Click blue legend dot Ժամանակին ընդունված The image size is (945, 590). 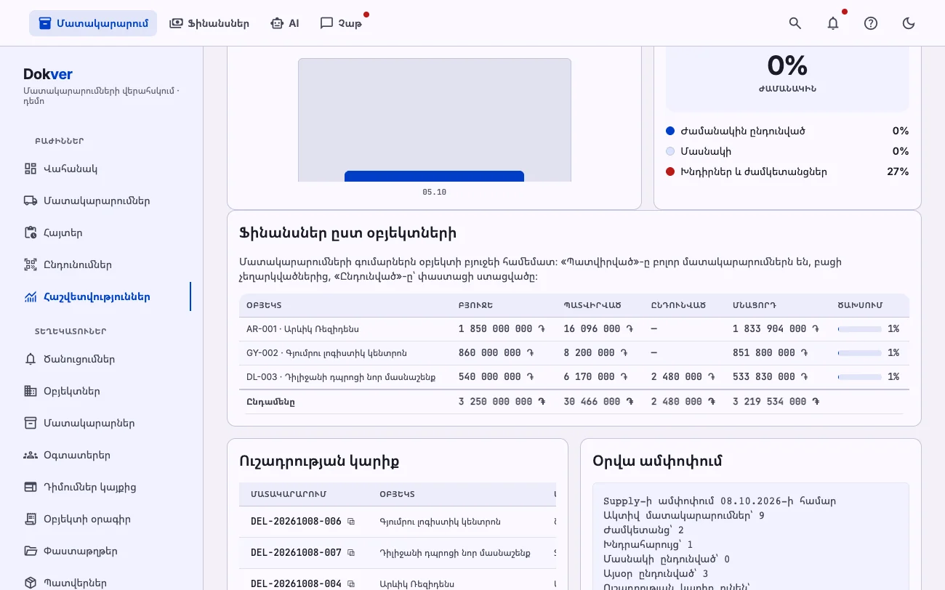670,131
